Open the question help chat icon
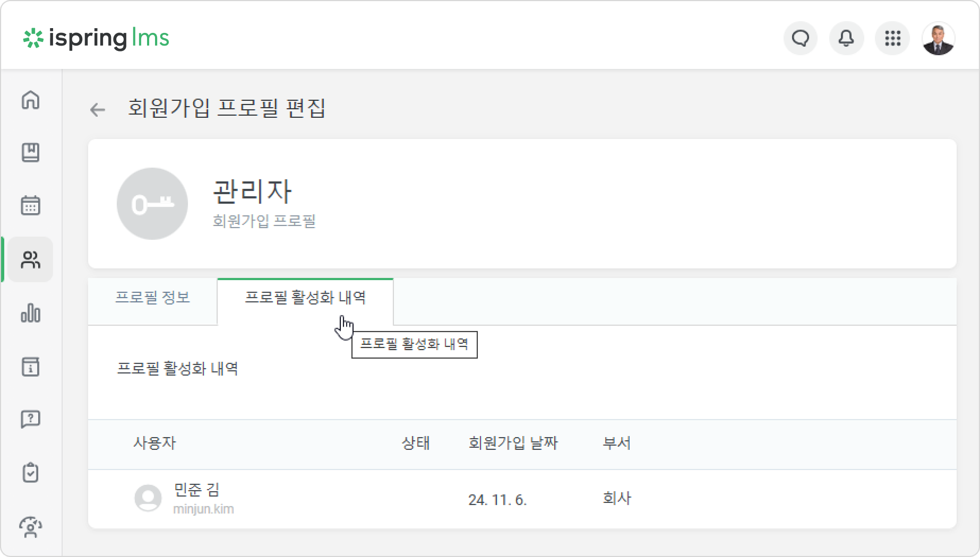 click(31, 420)
